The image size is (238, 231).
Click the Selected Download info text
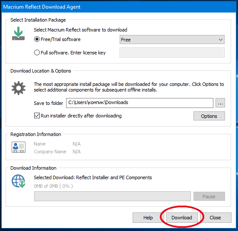click(93, 177)
